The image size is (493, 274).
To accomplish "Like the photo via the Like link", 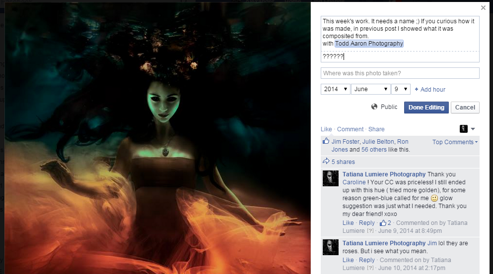I will [x=326, y=129].
